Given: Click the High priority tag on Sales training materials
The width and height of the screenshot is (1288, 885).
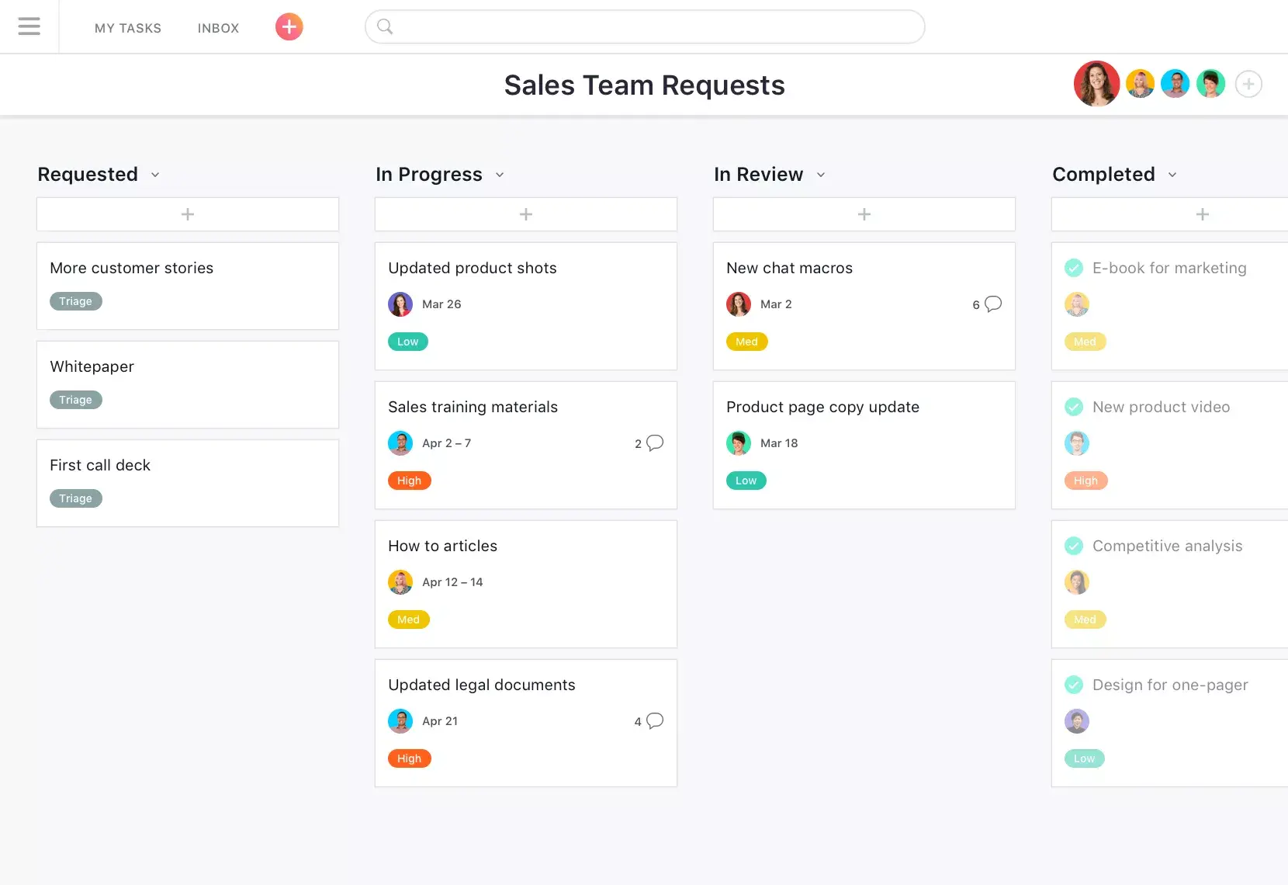Looking at the screenshot, I should pyautogui.click(x=409, y=481).
